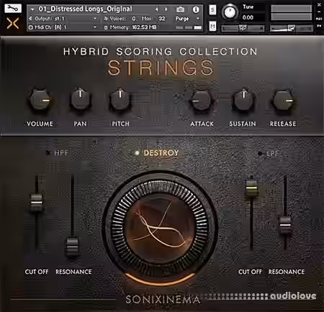Click the pv button in header
Image resolution: width=324 pixels, height=312 pixels.
pyautogui.click(x=319, y=25)
